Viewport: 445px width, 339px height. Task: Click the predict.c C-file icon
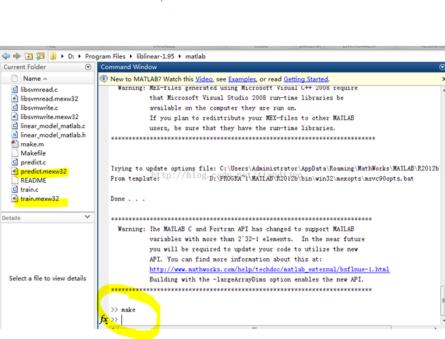point(14,162)
